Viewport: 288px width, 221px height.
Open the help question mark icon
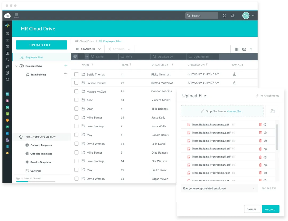[225, 16]
